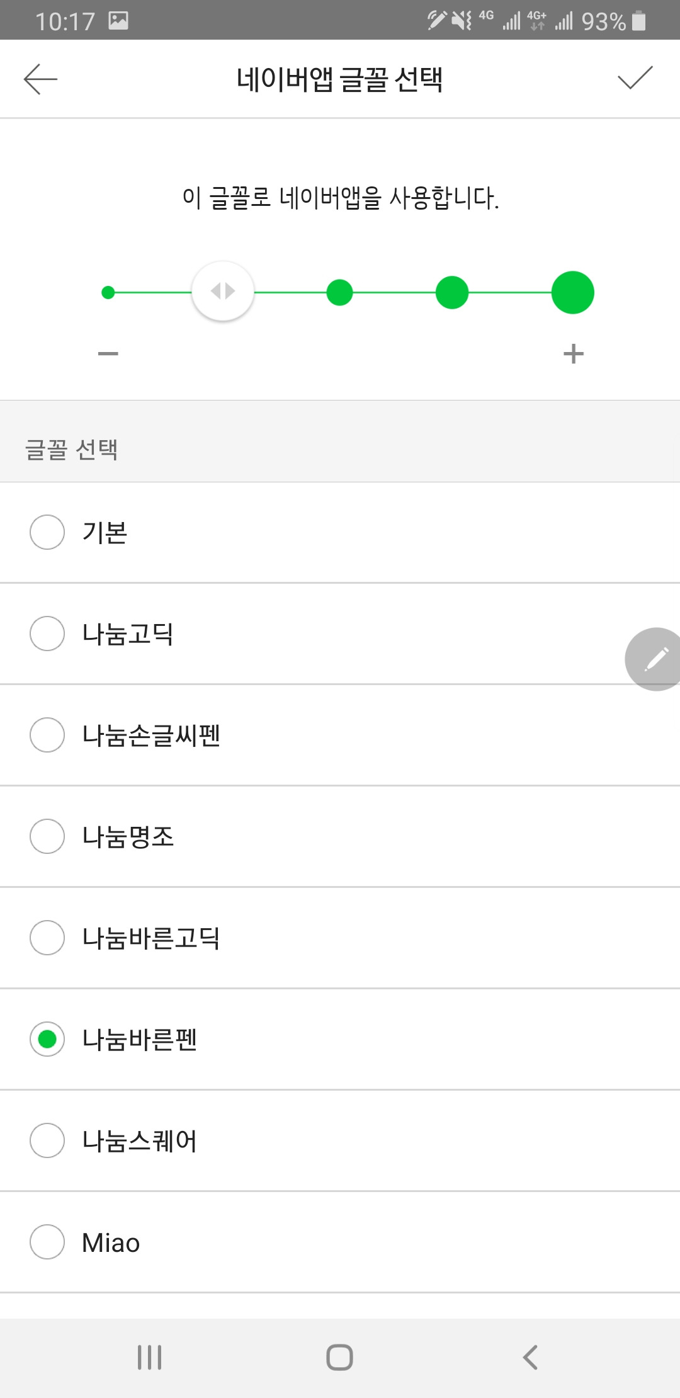Tap the back arrow in header
680x1398 pixels.
tap(41, 79)
